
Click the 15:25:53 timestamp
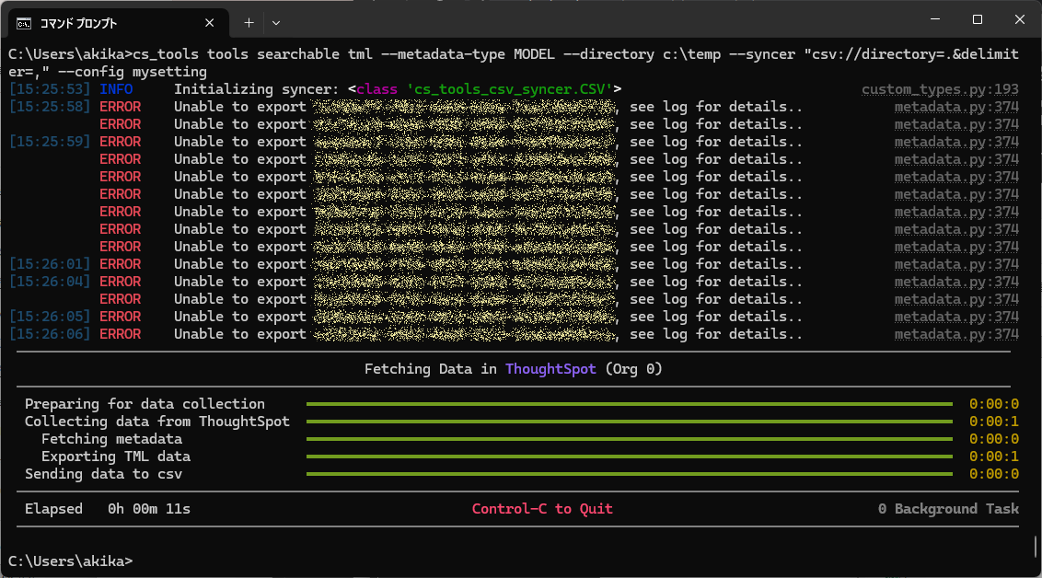click(x=50, y=89)
